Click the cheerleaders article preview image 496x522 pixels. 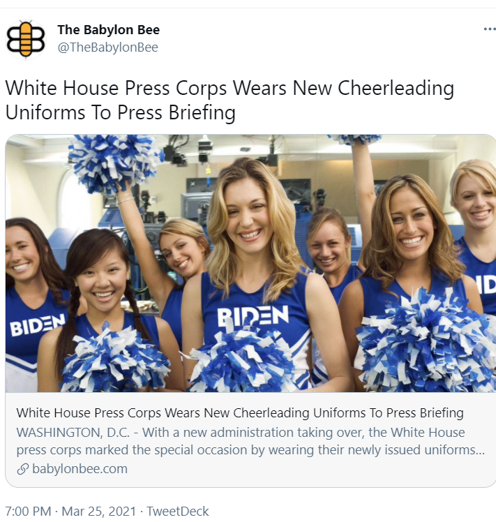[x=250, y=263]
